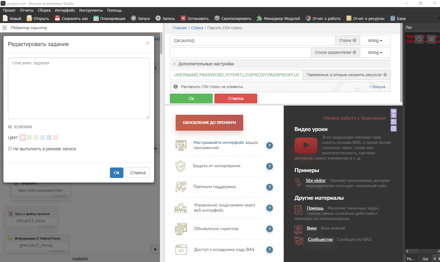
Task: Enable 'Не выполнять в режиме записи' checkbox
Action: 10,148
